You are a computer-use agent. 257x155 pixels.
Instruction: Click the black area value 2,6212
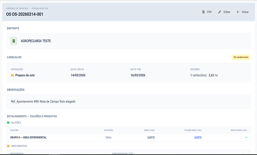click(151, 138)
